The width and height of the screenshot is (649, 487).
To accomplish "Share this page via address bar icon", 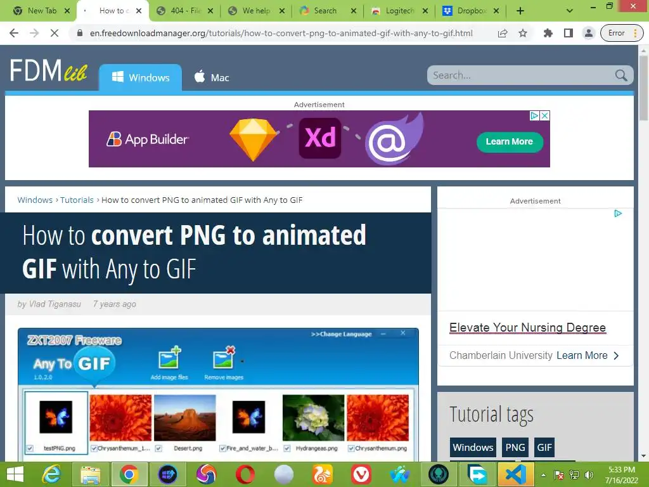I will (503, 33).
